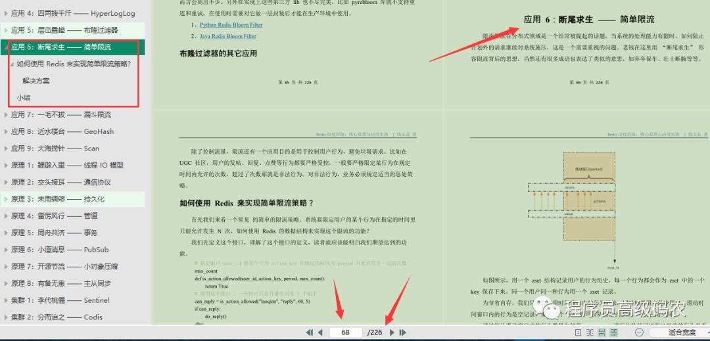The width and height of the screenshot is (710, 341).
Task: Expand 应用 4 HyperLogLog outline item
Action: [6, 14]
